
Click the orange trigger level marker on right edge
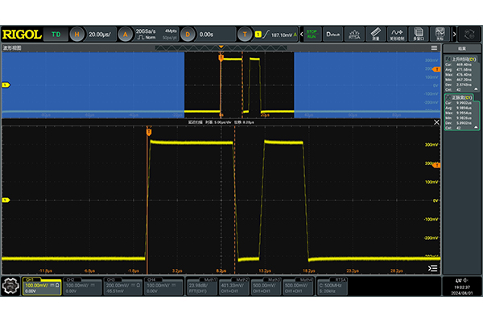(x=437, y=164)
